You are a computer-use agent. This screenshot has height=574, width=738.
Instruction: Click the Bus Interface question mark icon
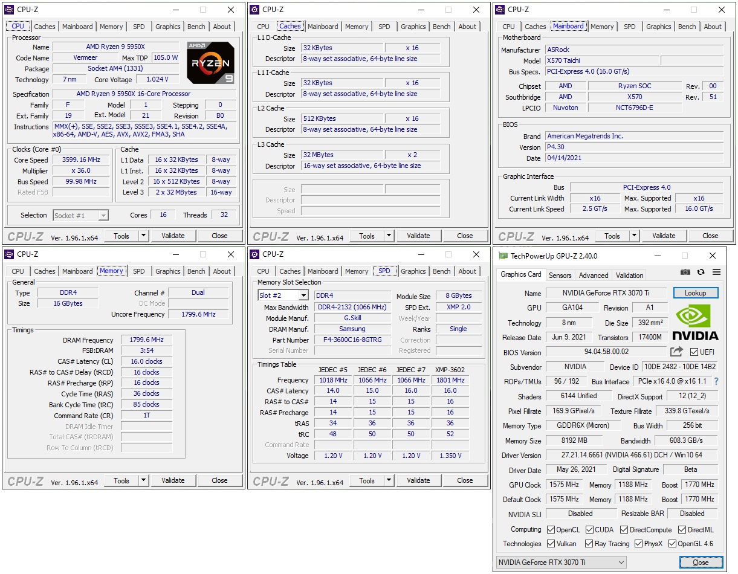pos(716,382)
